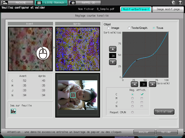The height and width of the screenshot is (138, 185).
Task: Decrease output value with the down arrow
Action: 113,62
